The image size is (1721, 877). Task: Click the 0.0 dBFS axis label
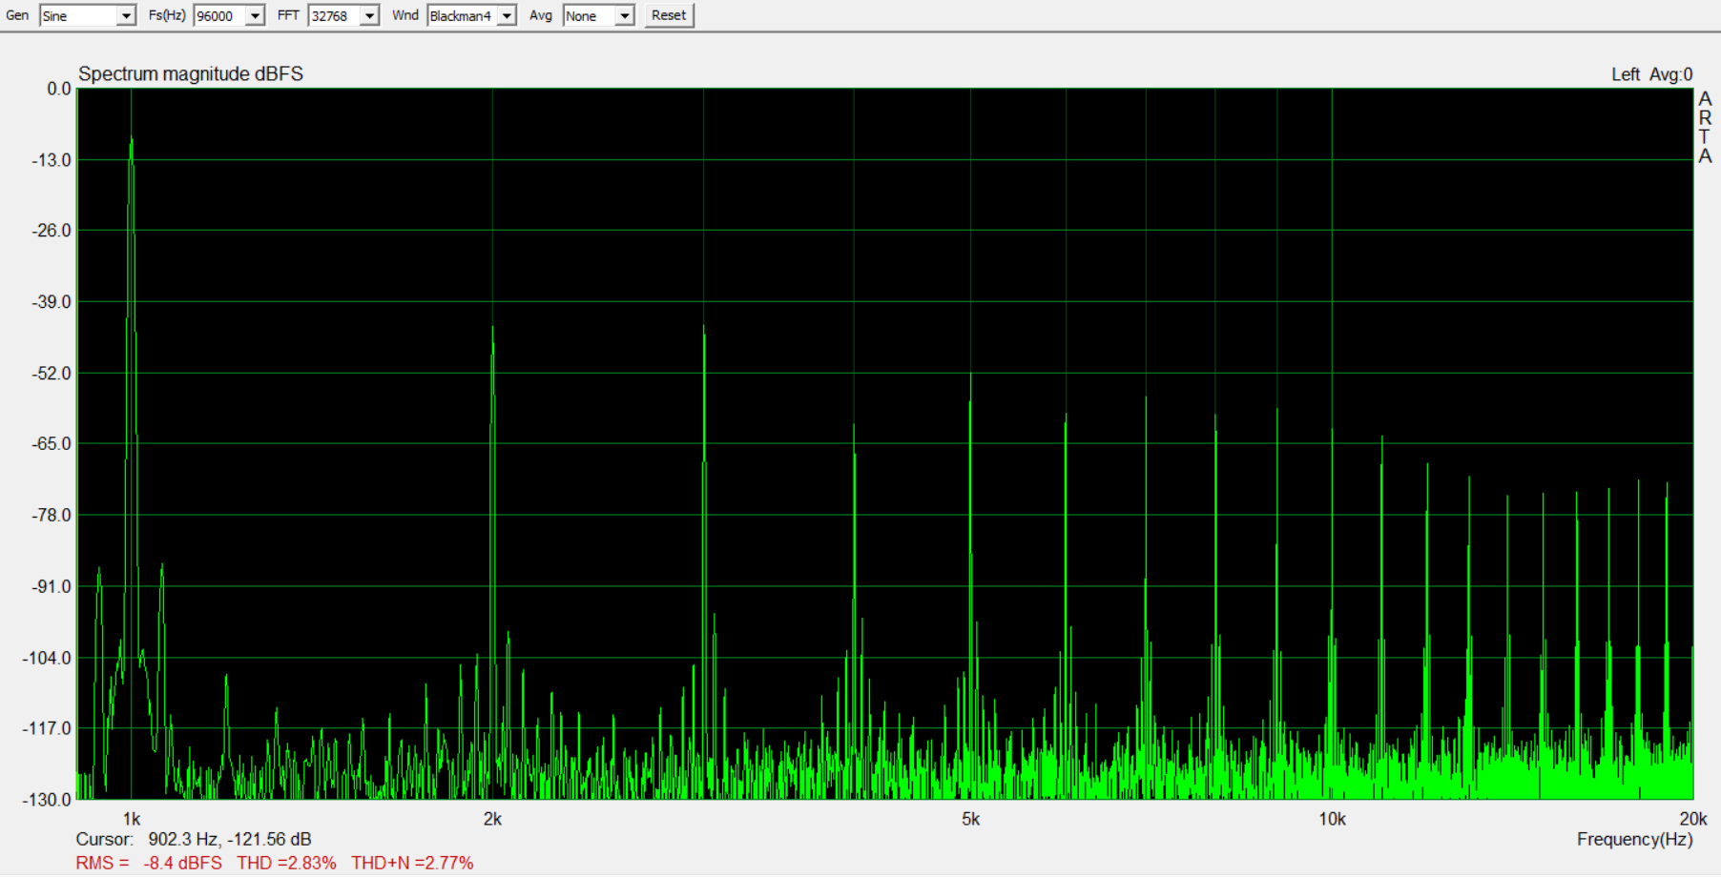coord(59,89)
